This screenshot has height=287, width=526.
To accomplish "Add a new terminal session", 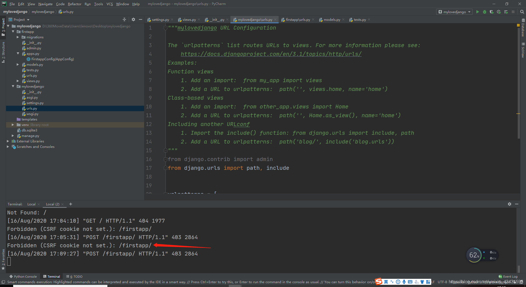I will pos(71,204).
